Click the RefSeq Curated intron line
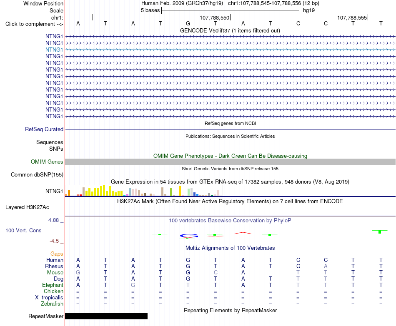 coord(230,129)
